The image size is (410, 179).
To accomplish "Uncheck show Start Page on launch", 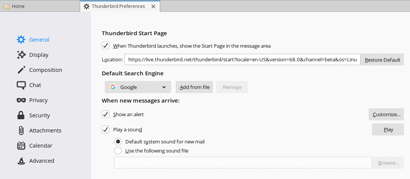I will point(106,46).
